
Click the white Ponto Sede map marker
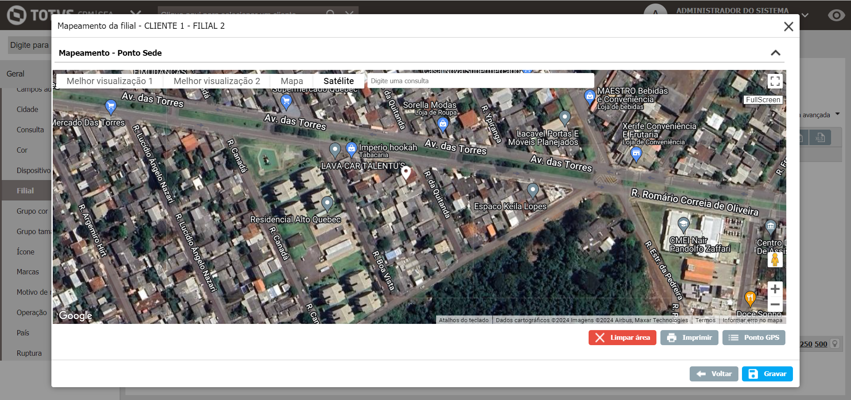tap(406, 173)
